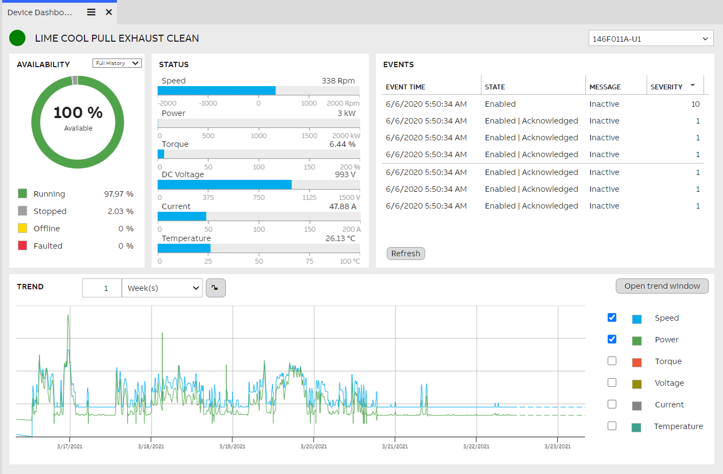
Task: Click the lock icon beside the trend interval selector
Action: [216, 288]
